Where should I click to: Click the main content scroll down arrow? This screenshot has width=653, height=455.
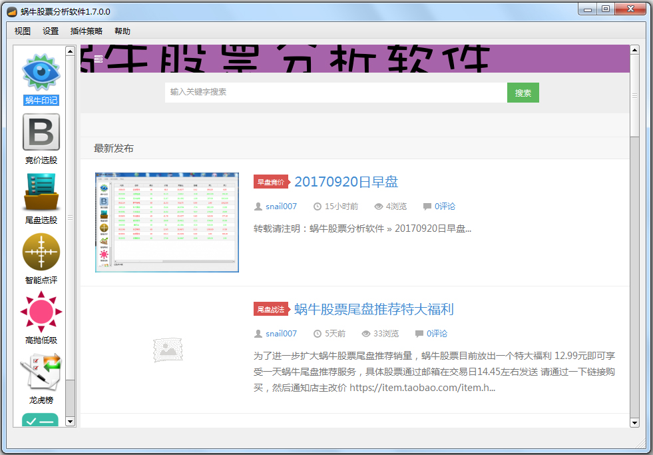click(x=634, y=423)
